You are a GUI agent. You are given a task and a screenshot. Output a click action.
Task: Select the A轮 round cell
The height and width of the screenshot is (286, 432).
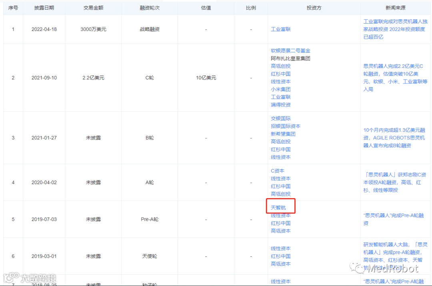click(150, 182)
